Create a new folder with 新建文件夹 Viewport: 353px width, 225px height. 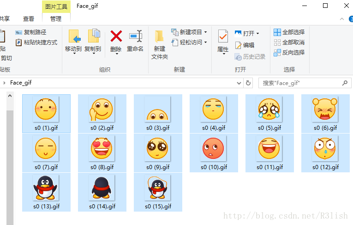pos(159,44)
